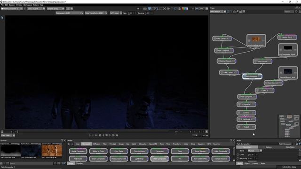Switch to the Options tab in Node panel

(x=269, y=147)
